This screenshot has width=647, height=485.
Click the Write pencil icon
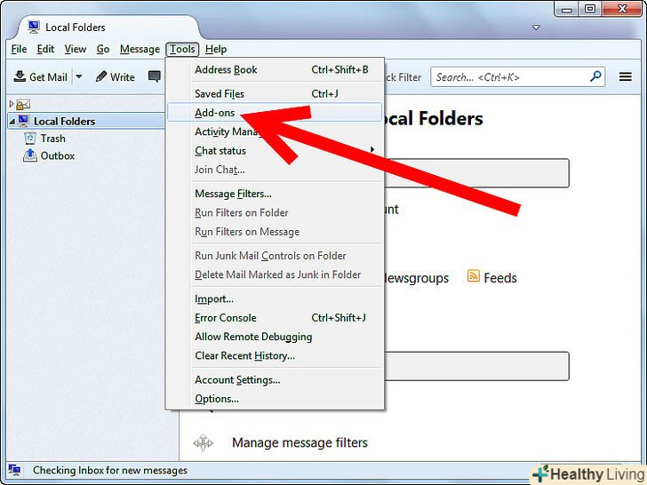[x=101, y=77]
